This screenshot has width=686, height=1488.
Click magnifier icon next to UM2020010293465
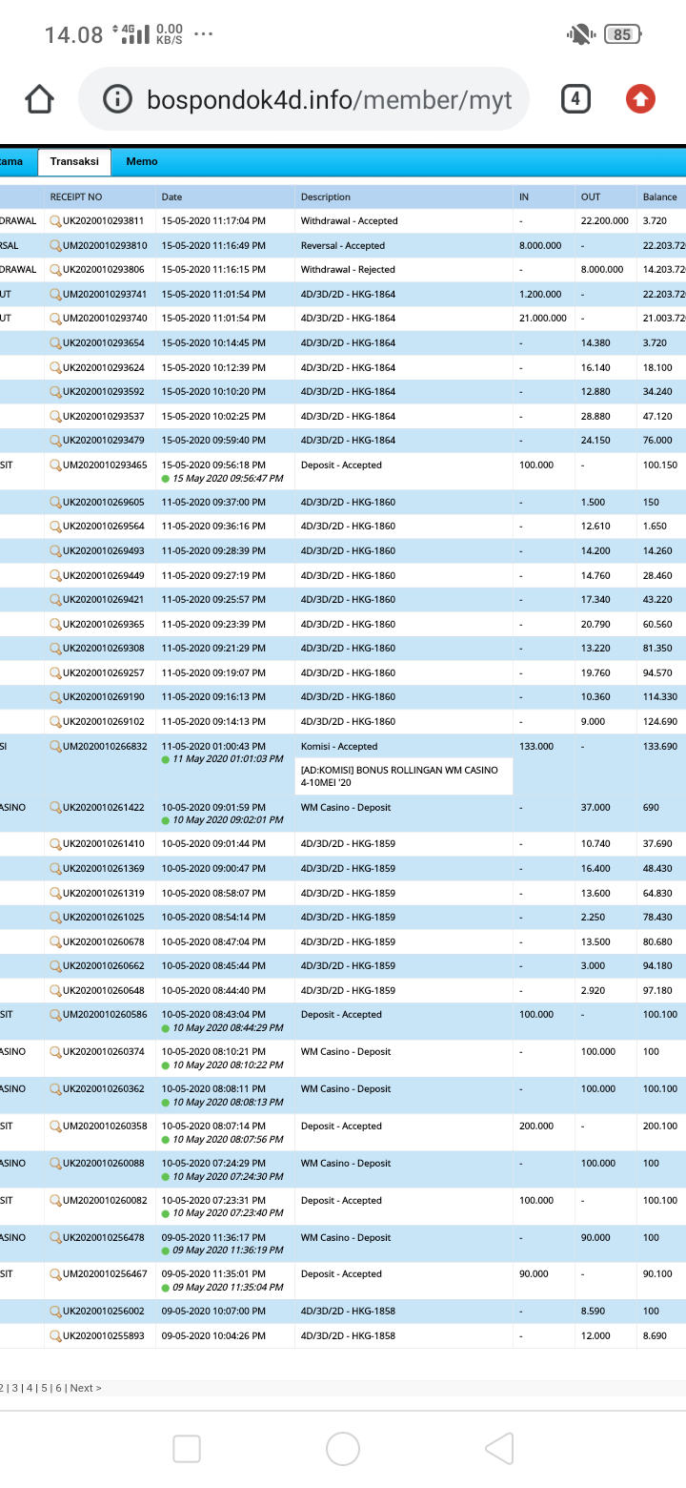55,465
